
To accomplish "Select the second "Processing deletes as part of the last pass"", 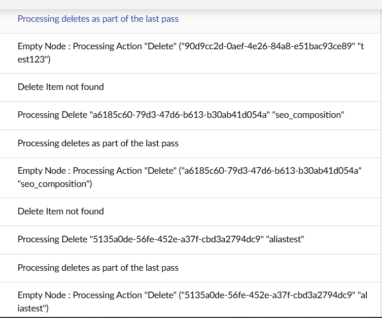I will coord(98,143).
